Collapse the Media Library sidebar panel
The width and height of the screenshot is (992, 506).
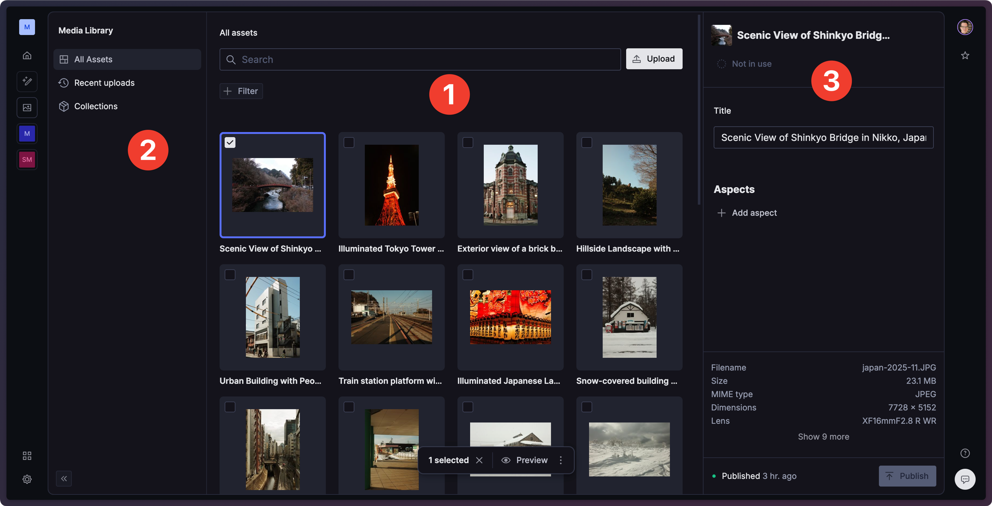(x=64, y=478)
